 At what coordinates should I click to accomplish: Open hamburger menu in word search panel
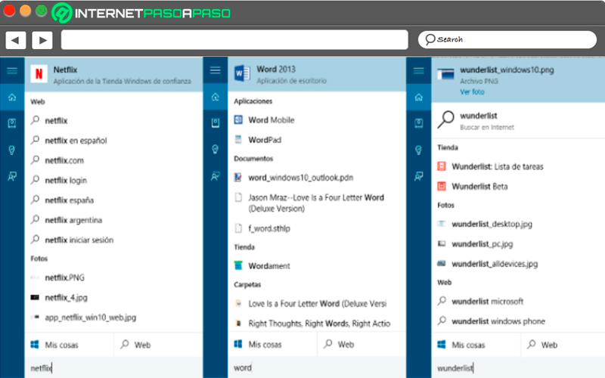[x=216, y=70]
